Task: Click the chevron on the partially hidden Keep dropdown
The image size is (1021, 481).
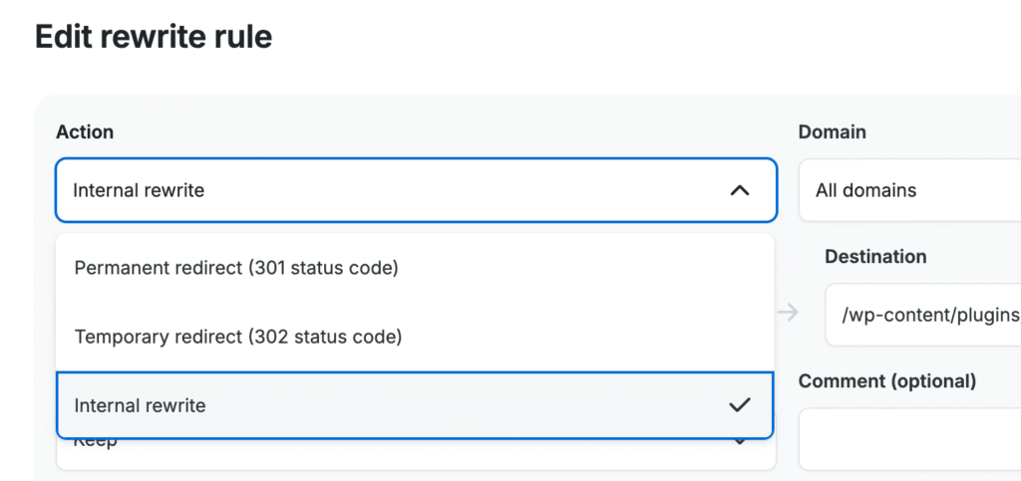Action: pos(740,442)
